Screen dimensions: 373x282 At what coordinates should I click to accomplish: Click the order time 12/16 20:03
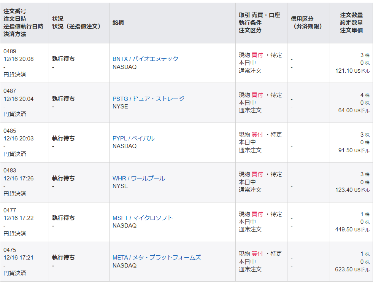(x=19, y=139)
